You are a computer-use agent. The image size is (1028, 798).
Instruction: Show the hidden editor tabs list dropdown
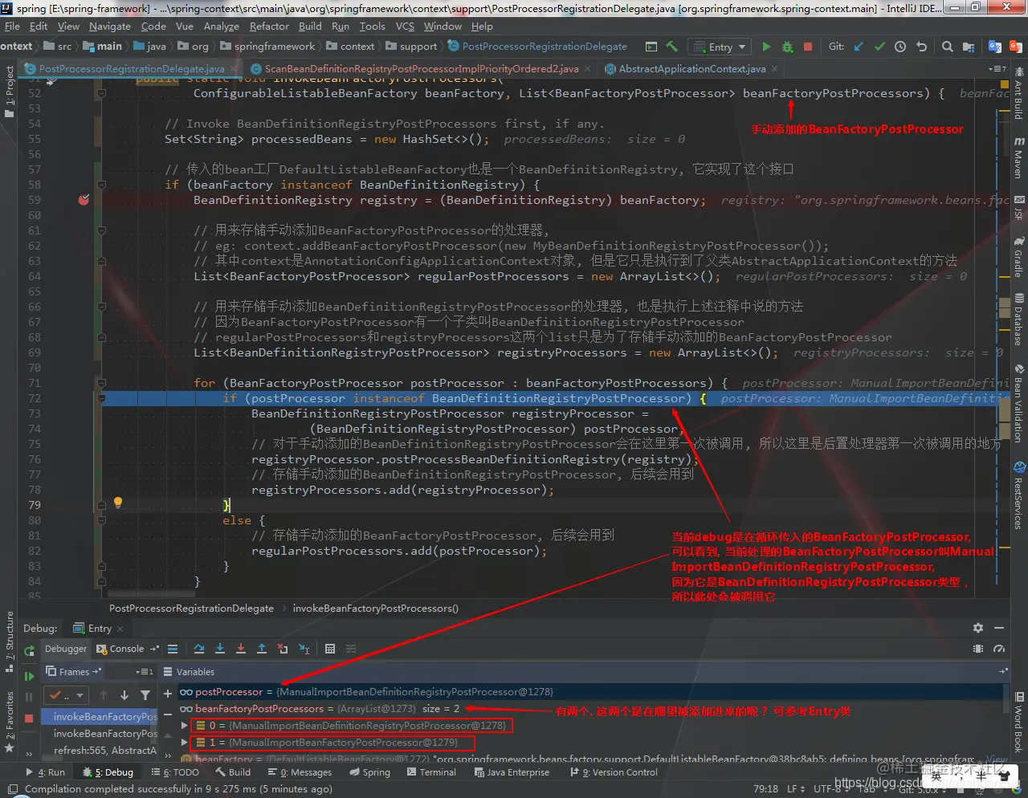pos(997,69)
